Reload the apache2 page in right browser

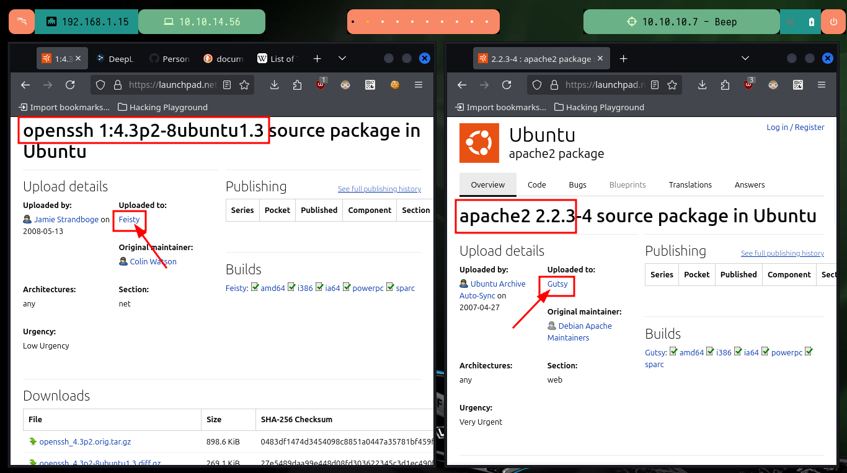507,85
